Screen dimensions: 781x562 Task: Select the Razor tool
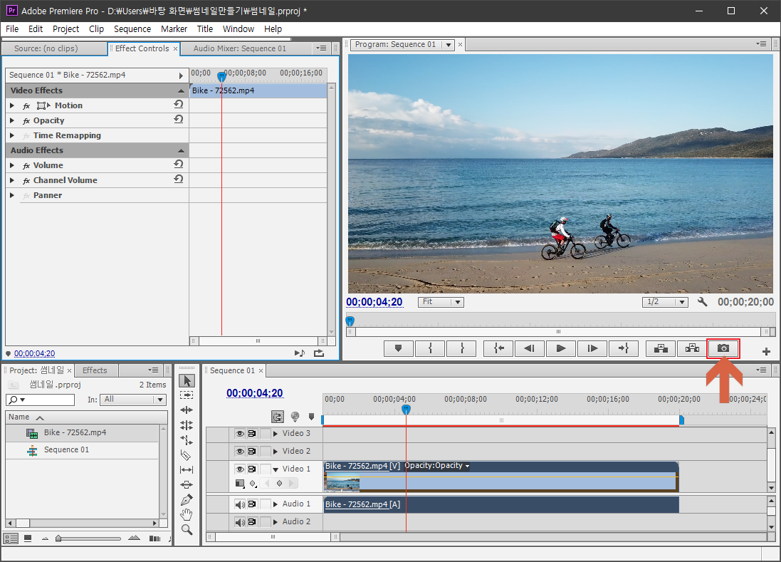187,454
